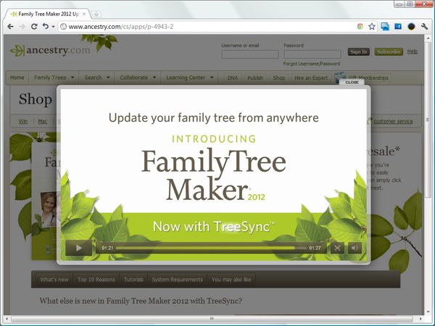Click the blue +1 extension icon
The height and width of the screenshot is (326, 435).
(x=398, y=27)
